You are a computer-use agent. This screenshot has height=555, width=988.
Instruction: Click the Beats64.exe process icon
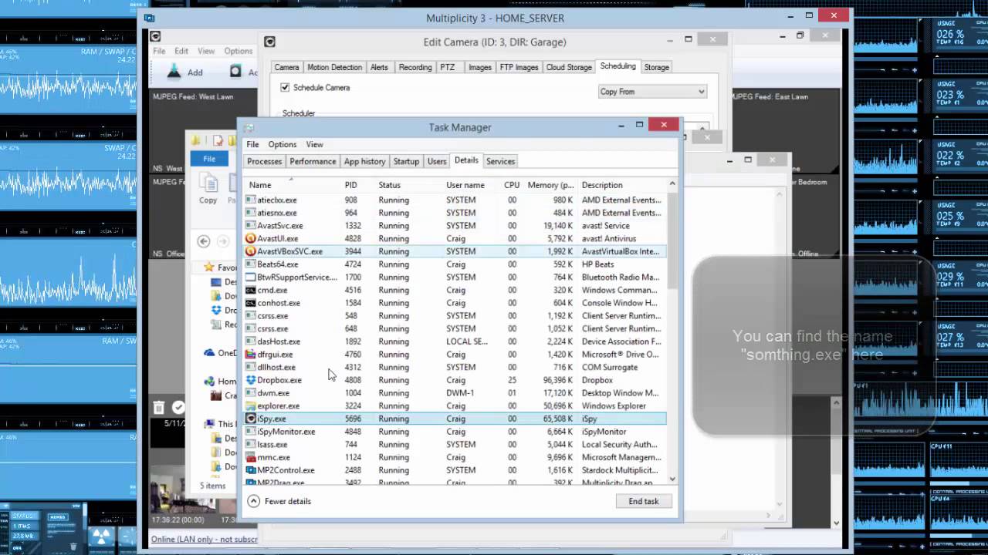(250, 264)
